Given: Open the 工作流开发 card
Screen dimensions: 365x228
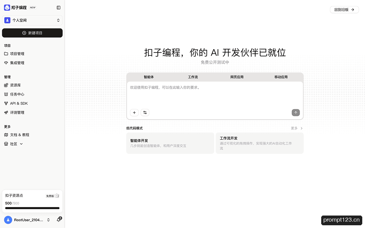Looking at the screenshot, I should 259,143.
